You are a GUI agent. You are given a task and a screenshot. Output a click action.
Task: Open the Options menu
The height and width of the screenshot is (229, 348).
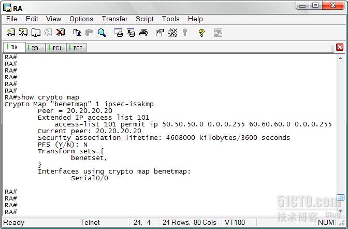point(81,19)
